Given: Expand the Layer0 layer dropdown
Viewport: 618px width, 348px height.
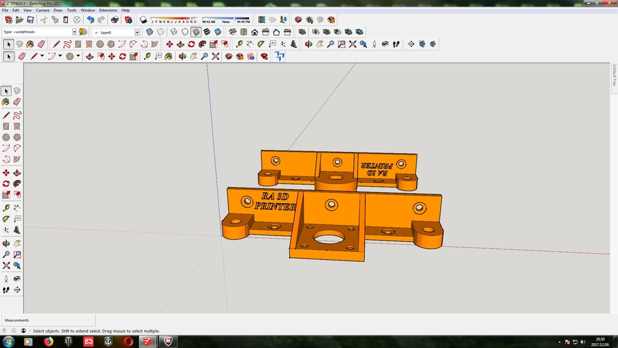Looking at the screenshot, I should click(137, 32).
